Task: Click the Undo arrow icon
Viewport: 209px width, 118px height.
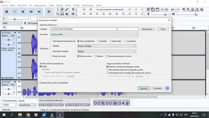Action: click(173, 10)
